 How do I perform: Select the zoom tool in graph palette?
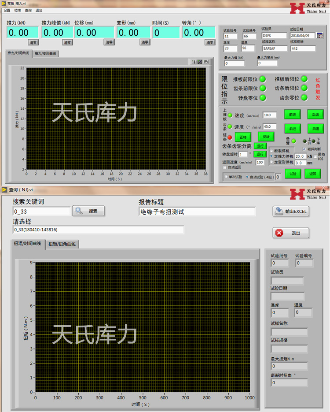tap(200, 62)
